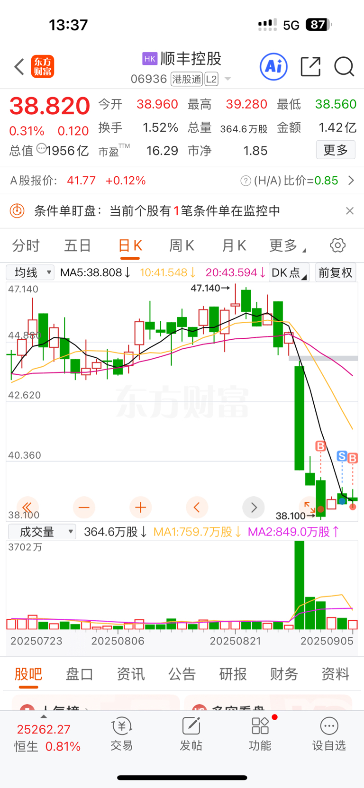Screen dimensions: 364x788
Task: Open the DK点 dropdown
Action: click(289, 272)
